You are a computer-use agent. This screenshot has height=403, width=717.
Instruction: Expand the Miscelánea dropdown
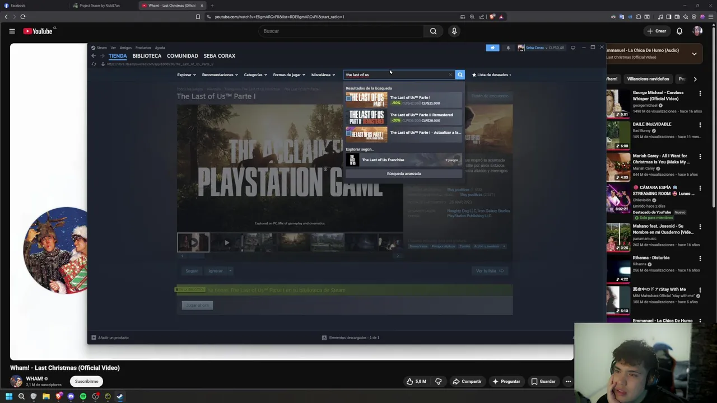pos(323,74)
